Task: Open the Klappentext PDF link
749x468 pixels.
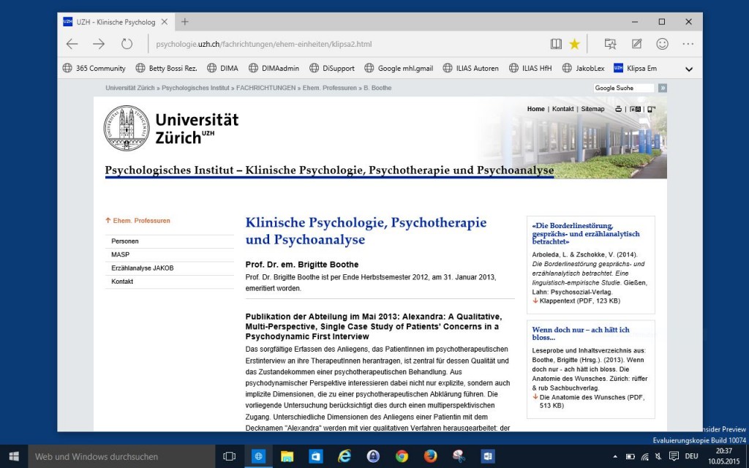Action: (x=579, y=301)
